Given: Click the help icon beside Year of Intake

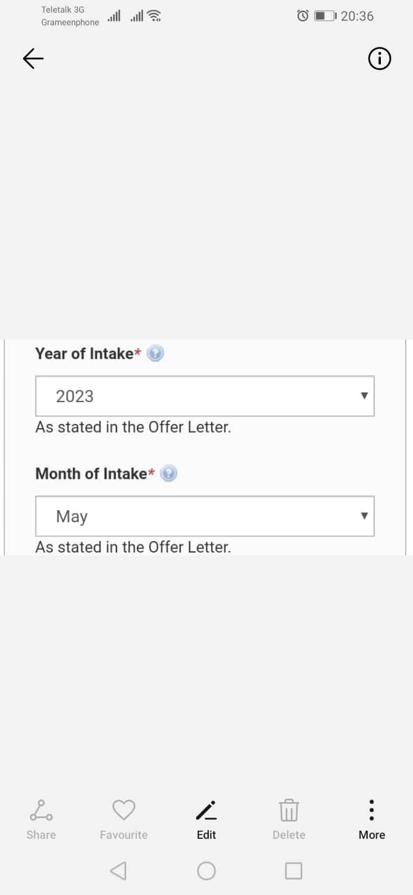Looking at the screenshot, I should 155,353.
